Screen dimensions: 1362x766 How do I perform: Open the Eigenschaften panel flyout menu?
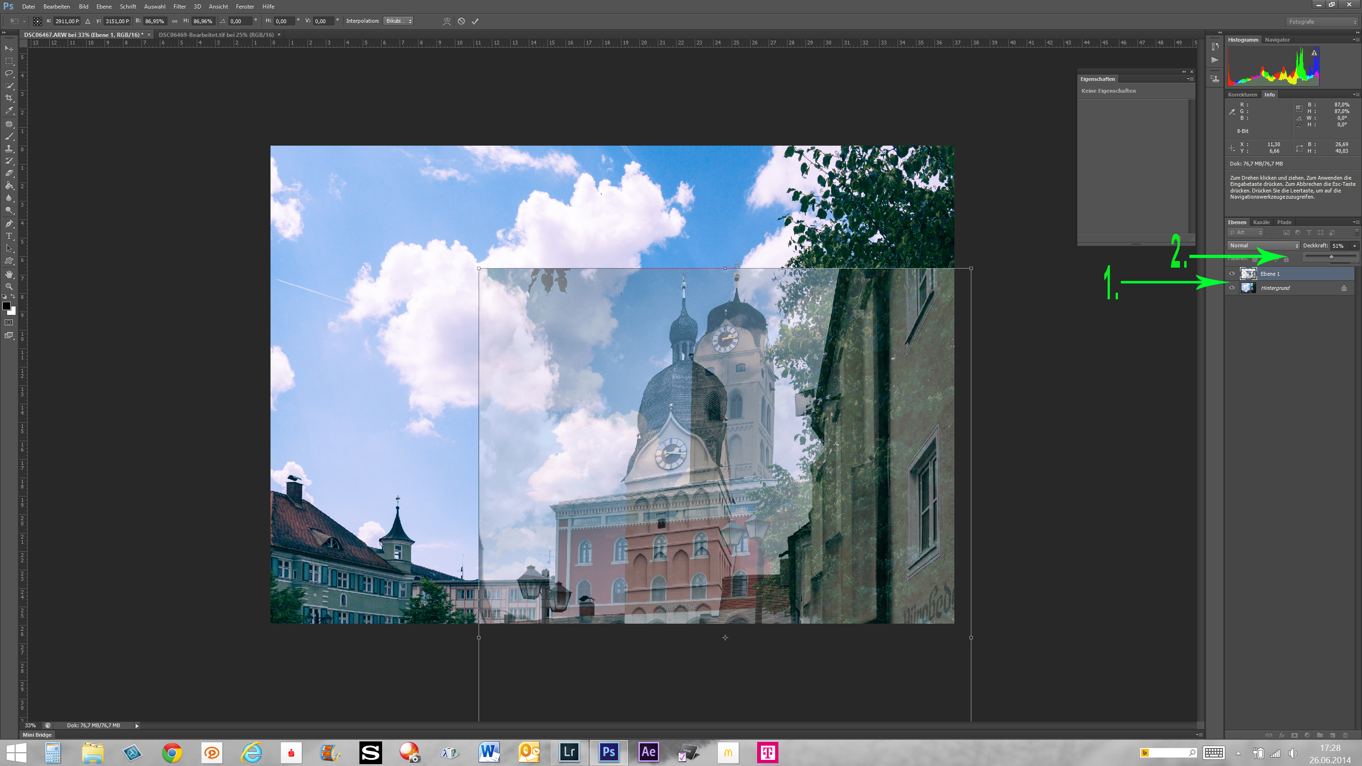[x=1190, y=79]
